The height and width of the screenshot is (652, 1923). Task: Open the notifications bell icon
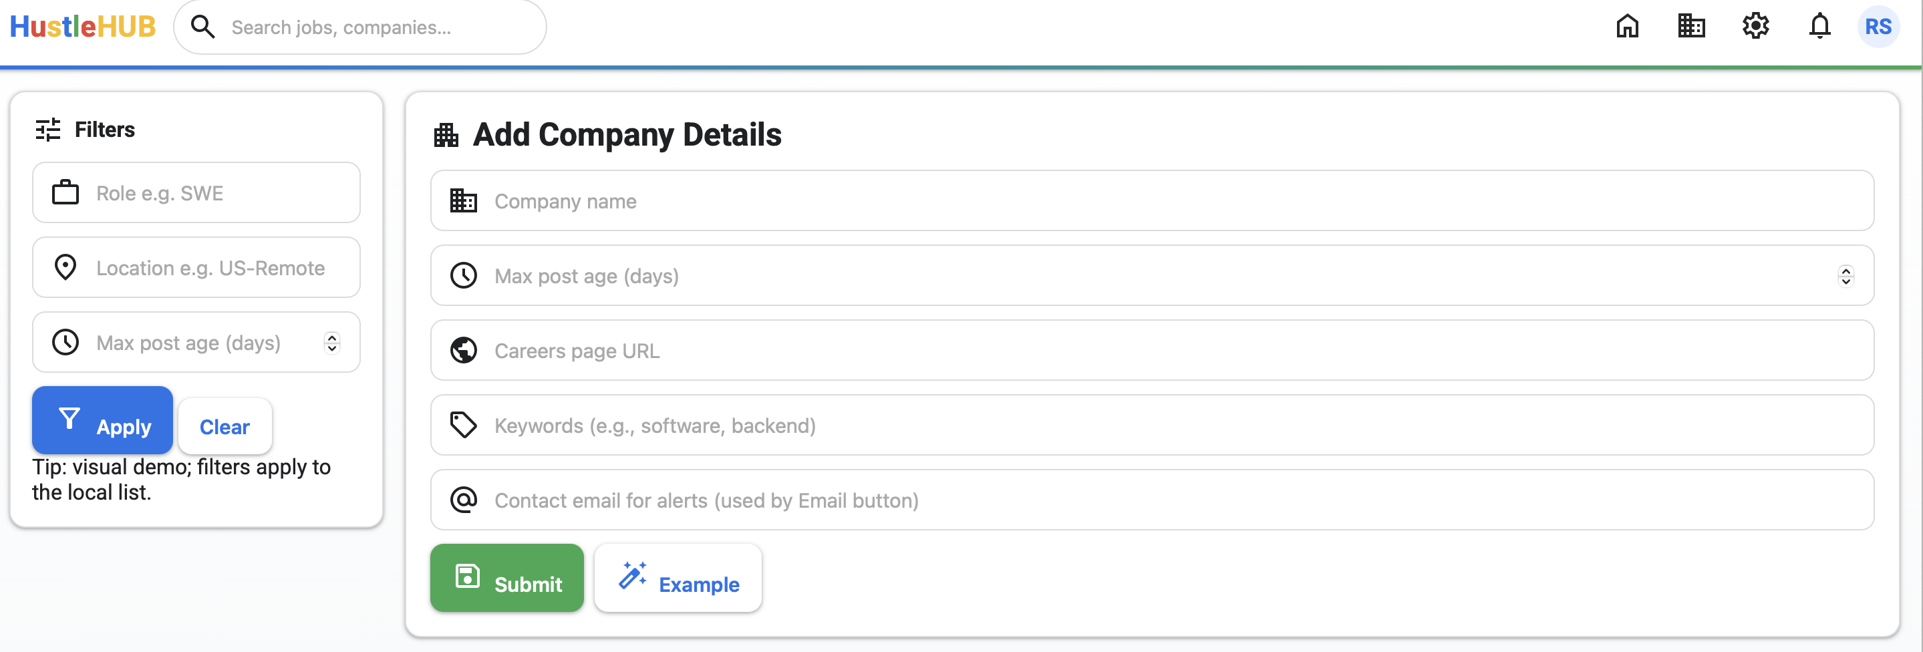[1820, 27]
